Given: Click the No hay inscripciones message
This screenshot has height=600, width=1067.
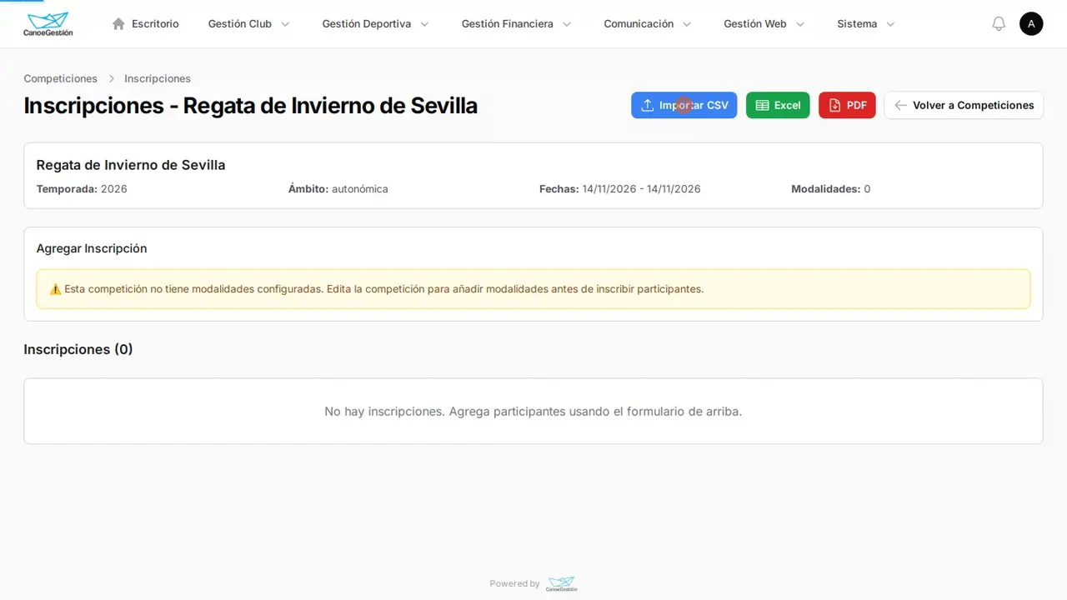Looking at the screenshot, I should click(533, 411).
